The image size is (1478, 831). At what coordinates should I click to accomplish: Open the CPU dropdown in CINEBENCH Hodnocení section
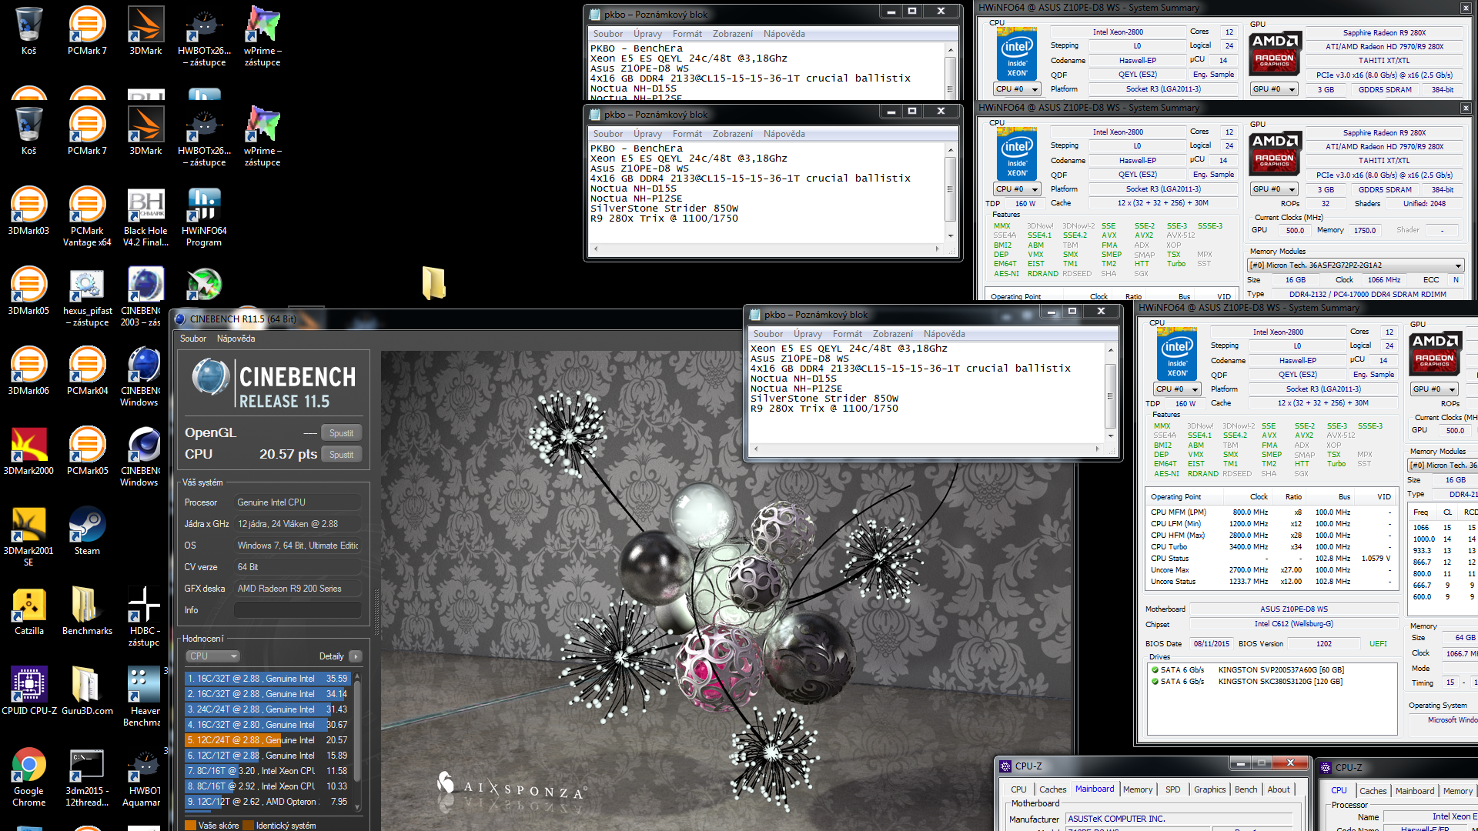(212, 656)
